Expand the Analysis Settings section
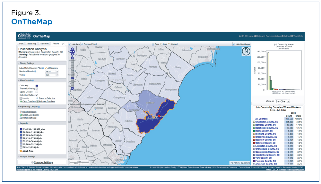 coord(42,157)
